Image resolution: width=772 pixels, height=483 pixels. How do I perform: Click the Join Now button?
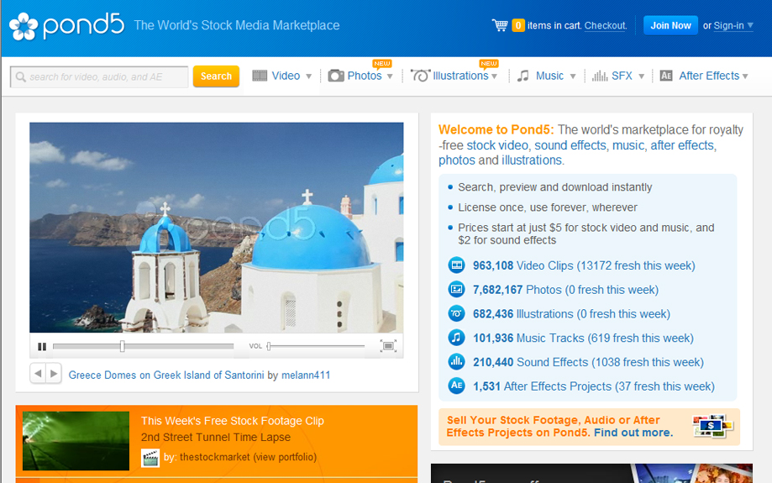click(670, 25)
